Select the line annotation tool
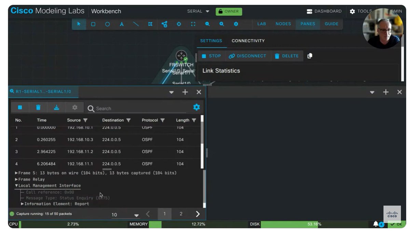410x231 pixels. click(136, 24)
